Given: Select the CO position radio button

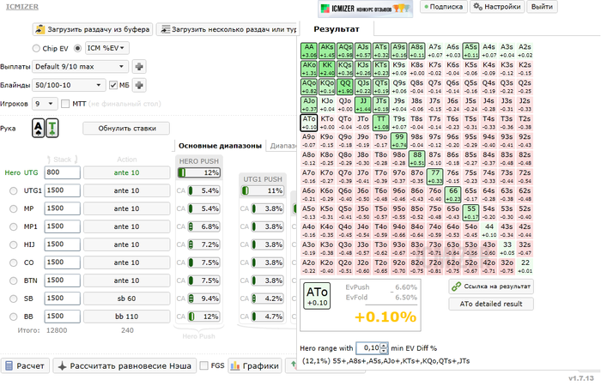Looking at the screenshot, I should click(14, 262).
